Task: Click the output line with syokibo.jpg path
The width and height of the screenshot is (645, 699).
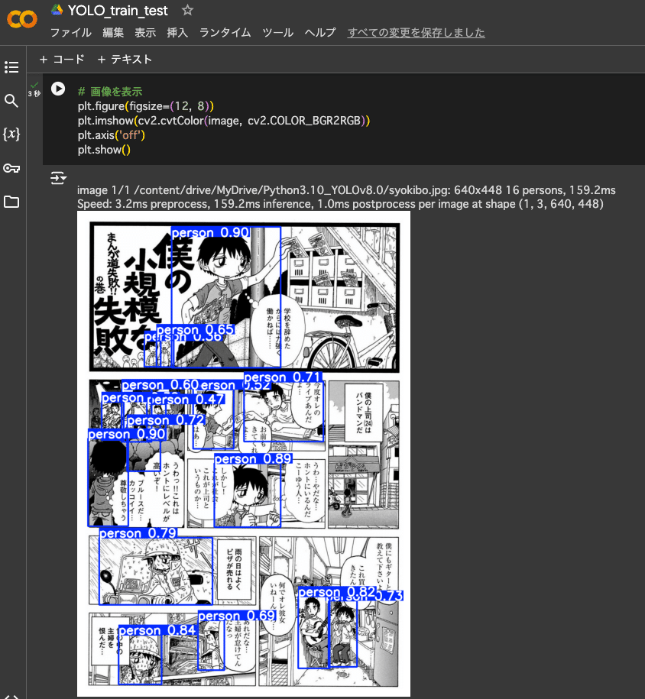Action: [346, 190]
